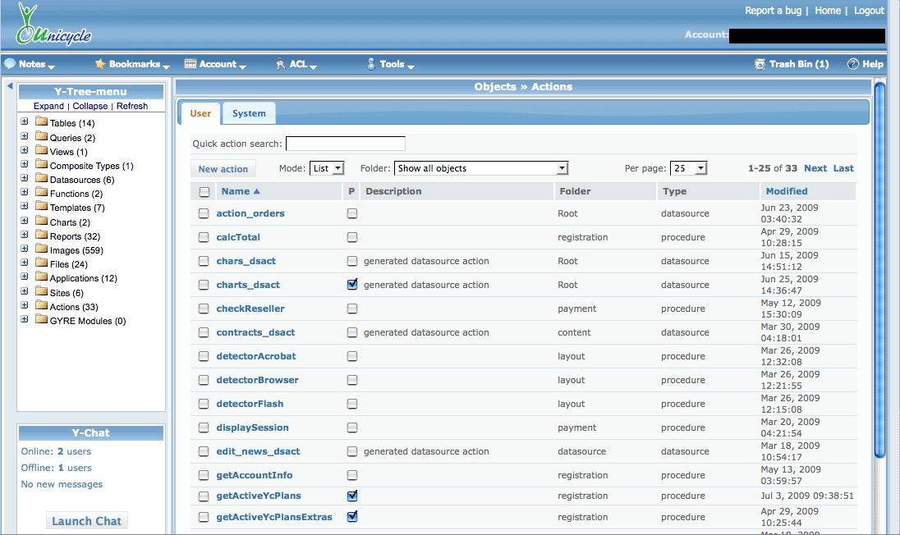The height and width of the screenshot is (535, 900).
Task: Click the Notes speech bubble icon
Action: coord(10,64)
